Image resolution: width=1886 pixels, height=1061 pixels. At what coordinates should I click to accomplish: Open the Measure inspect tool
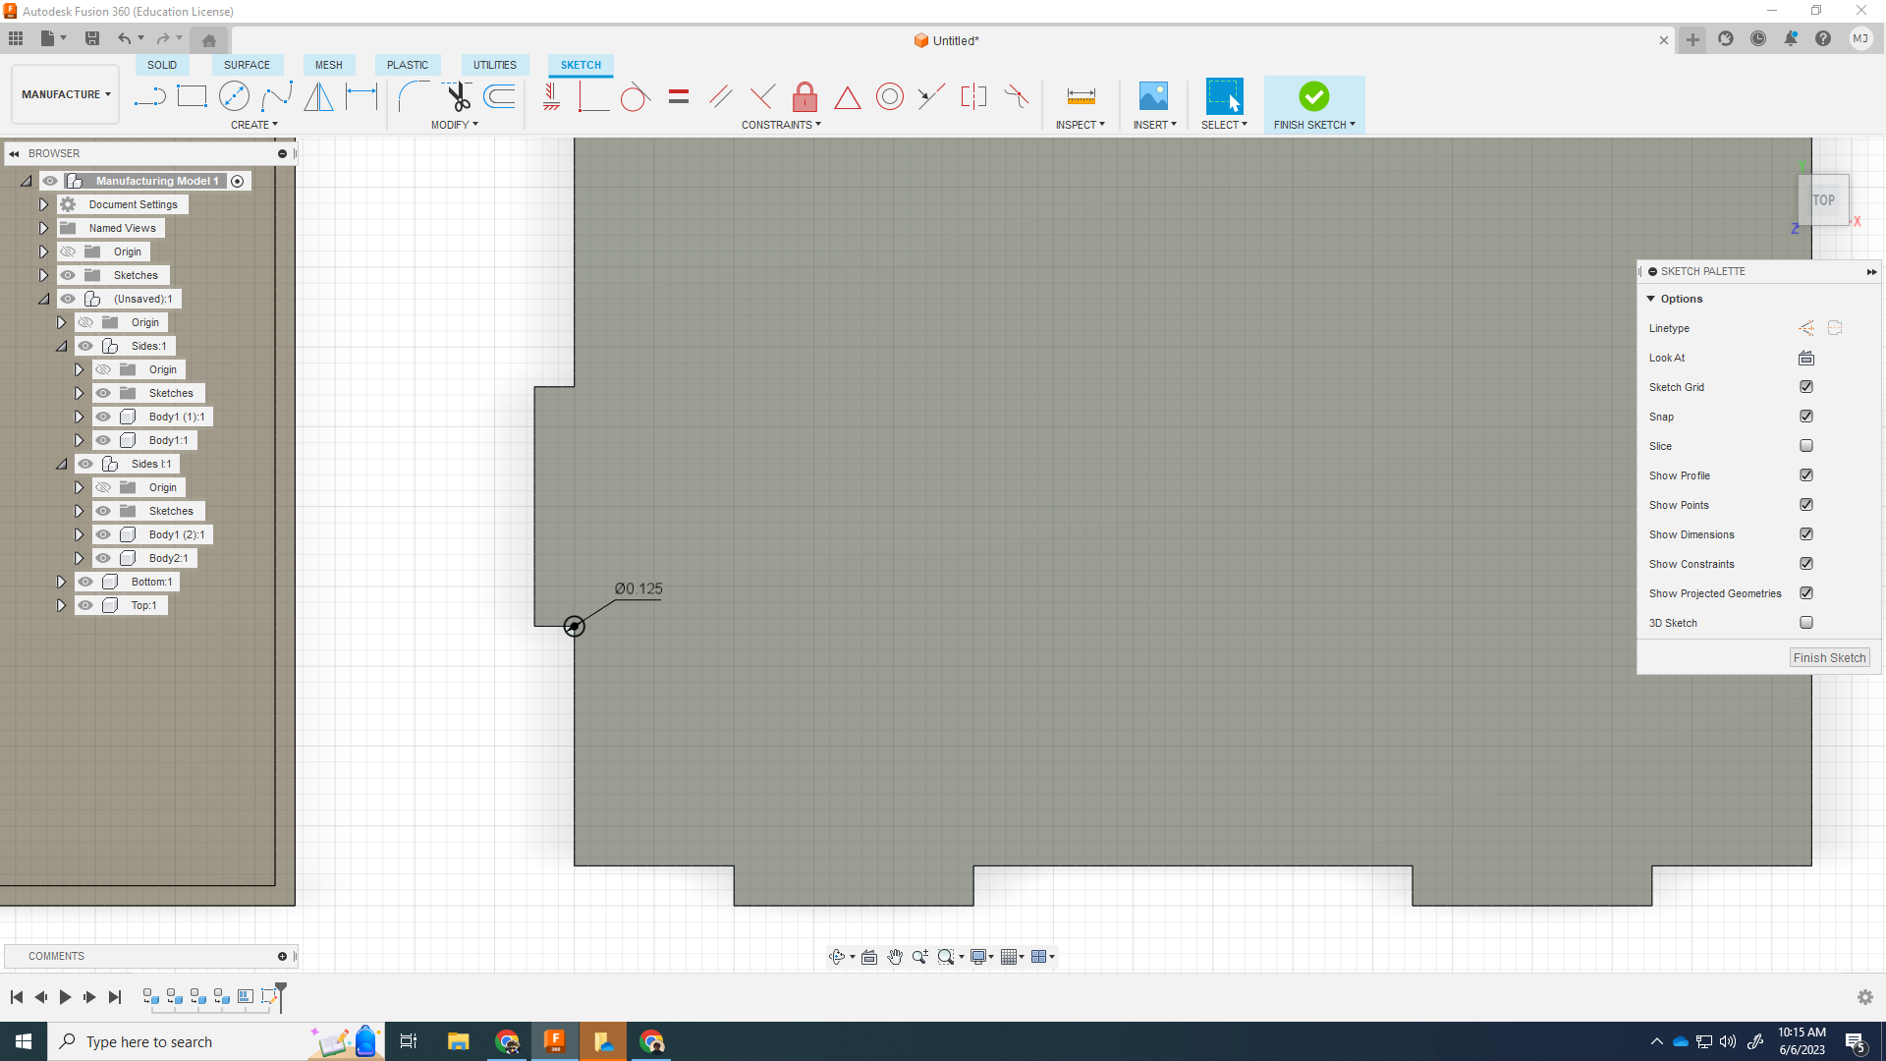click(1081, 96)
